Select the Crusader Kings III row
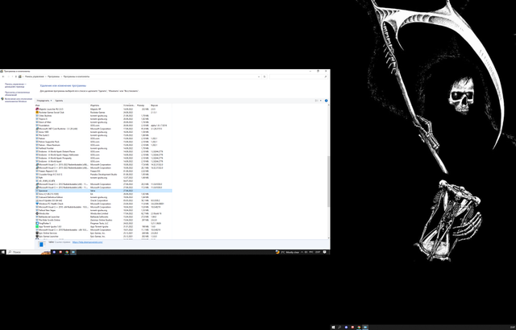This screenshot has width=516, height=330. (x=103, y=175)
